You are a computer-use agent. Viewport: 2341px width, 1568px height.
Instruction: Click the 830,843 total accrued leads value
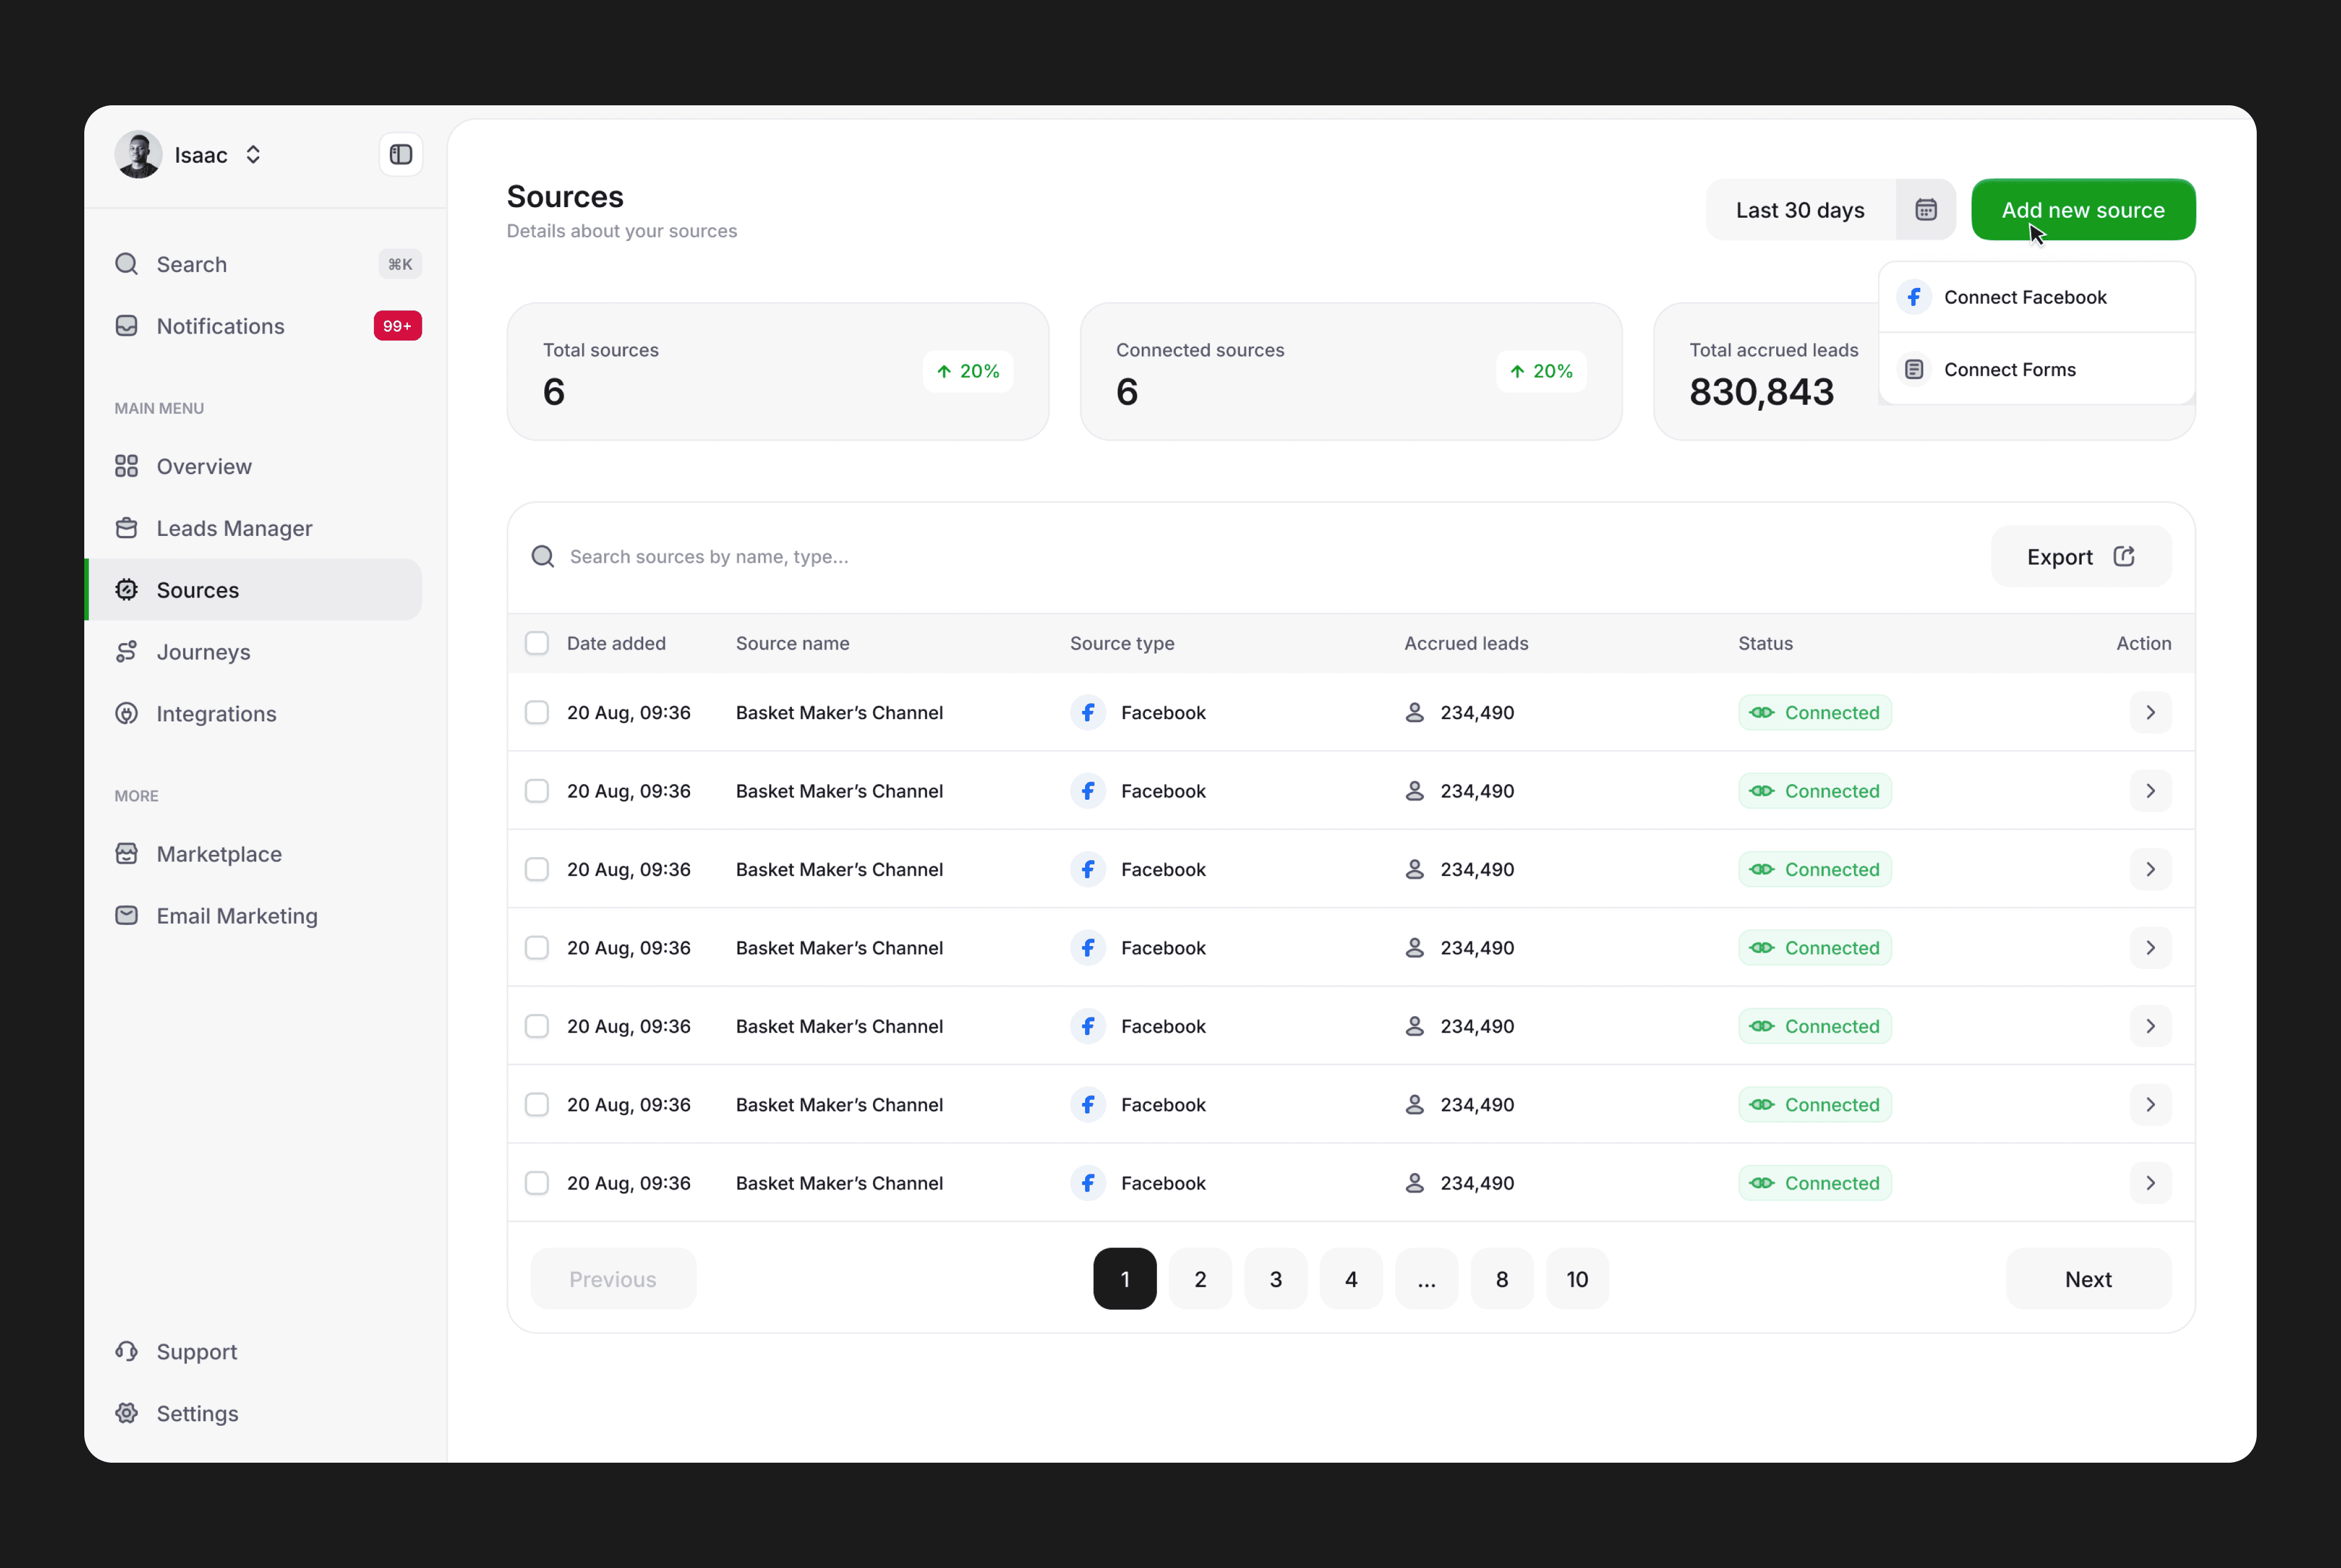pos(1762,392)
